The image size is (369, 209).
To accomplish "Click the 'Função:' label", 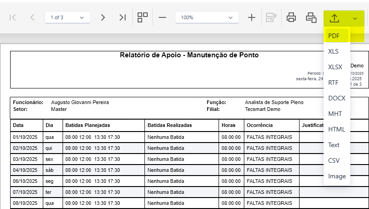I will (x=216, y=102).
